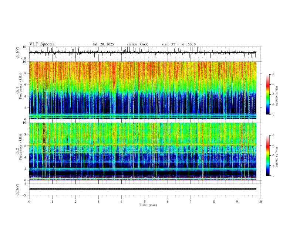The height and width of the screenshot is (226, 293).
Task: Click the "4" kHz tick on ch.1 frequency axis
Action: tap(26, 96)
